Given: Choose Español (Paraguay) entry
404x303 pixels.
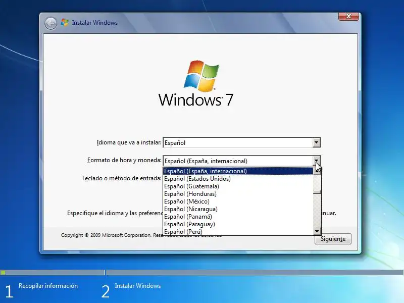Looking at the screenshot, I should click(238, 224).
